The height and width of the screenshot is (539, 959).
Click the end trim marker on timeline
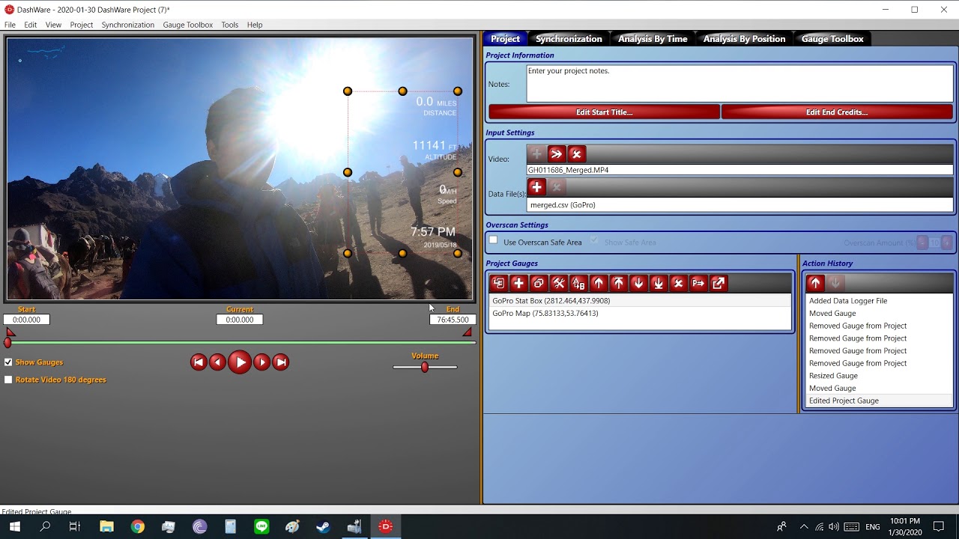pyautogui.click(x=468, y=332)
